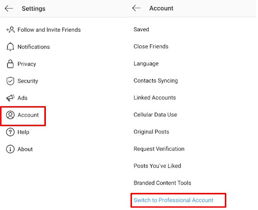Open the Close Friends option
This screenshot has height=210, width=258.
point(151,46)
